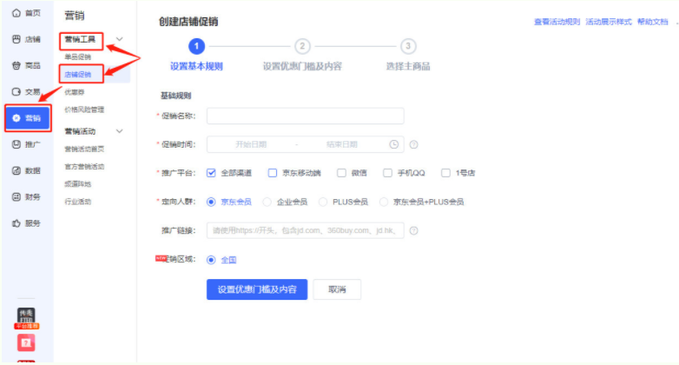
Task: Click the 营销活动 section header
Action: pyautogui.click(x=80, y=131)
